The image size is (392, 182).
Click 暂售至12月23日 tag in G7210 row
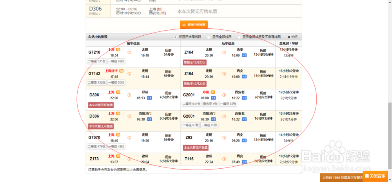(195, 62)
